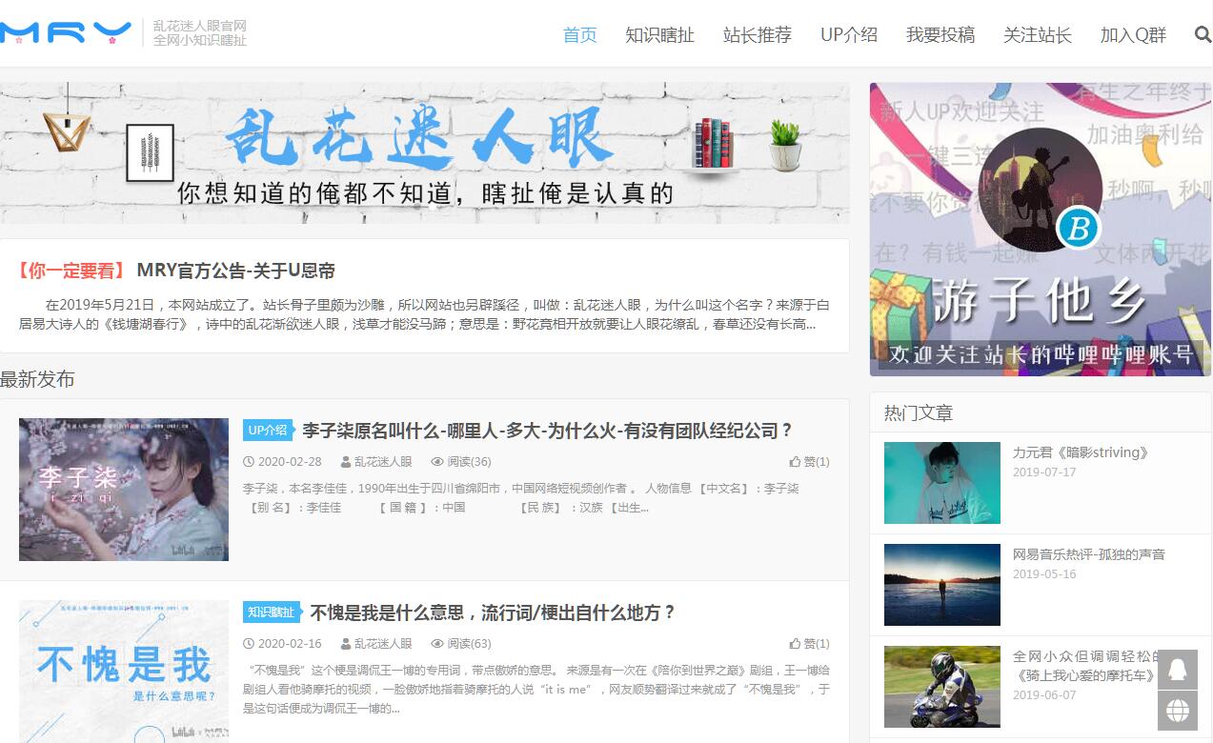Click the UP介绍 category tag
Viewport: 1213px width, 743px height.
click(268, 431)
